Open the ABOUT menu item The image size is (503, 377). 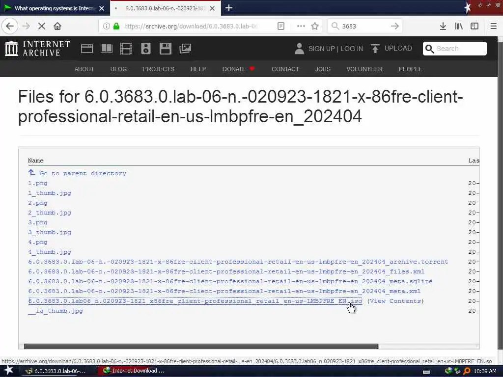tap(84, 69)
